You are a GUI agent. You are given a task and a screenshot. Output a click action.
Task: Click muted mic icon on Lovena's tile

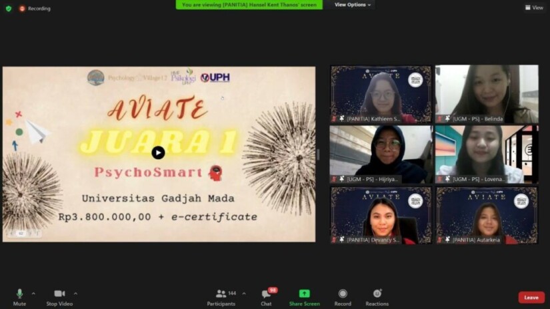(440, 179)
